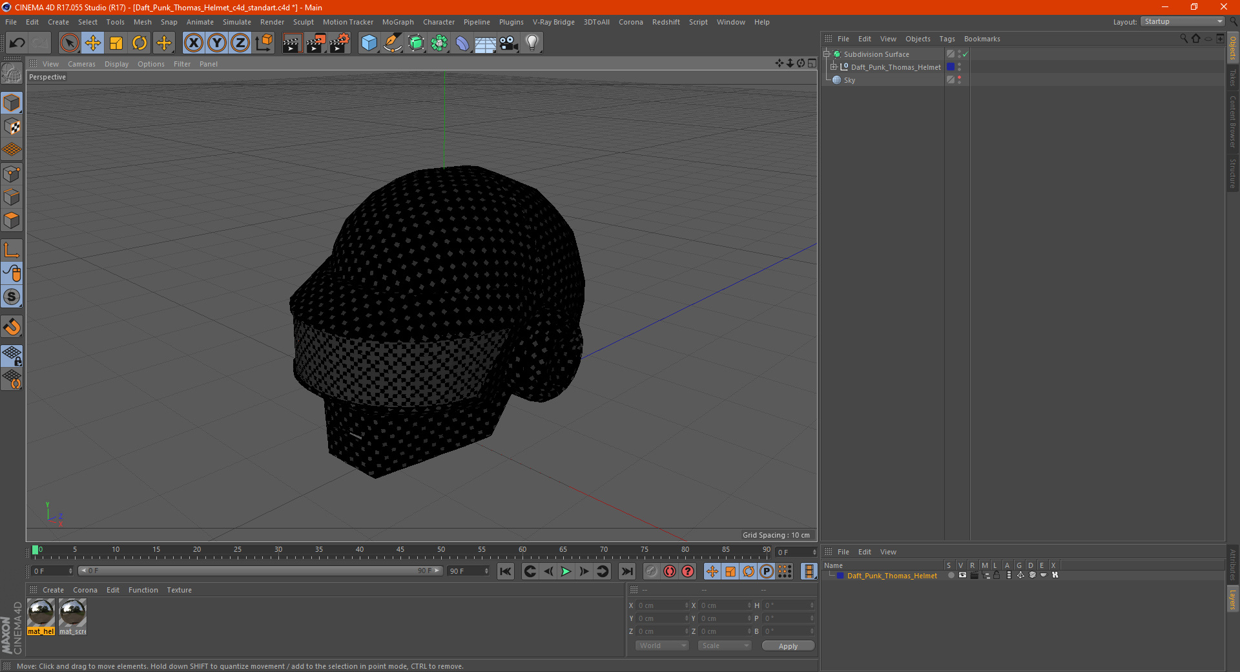Switch to Edges mode
The width and height of the screenshot is (1240, 672).
pyautogui.click(x=12, y=197)
